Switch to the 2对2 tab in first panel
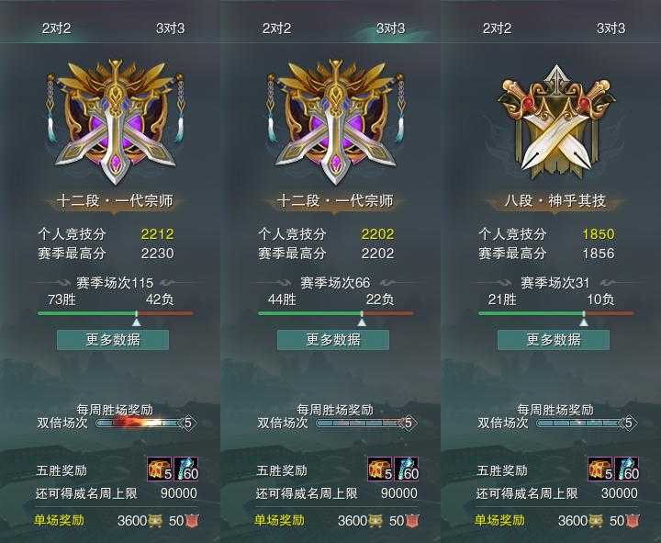The height and width of the screenshot is (543, 661). pos(56,28)
